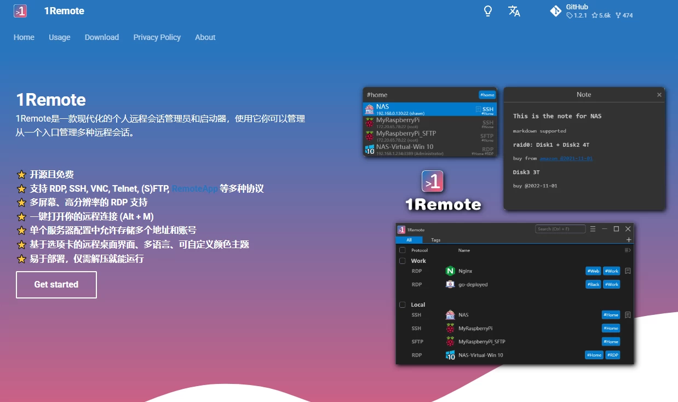
Task: Open the hamburger menu in 1Remote window
Action: point(593,229)
